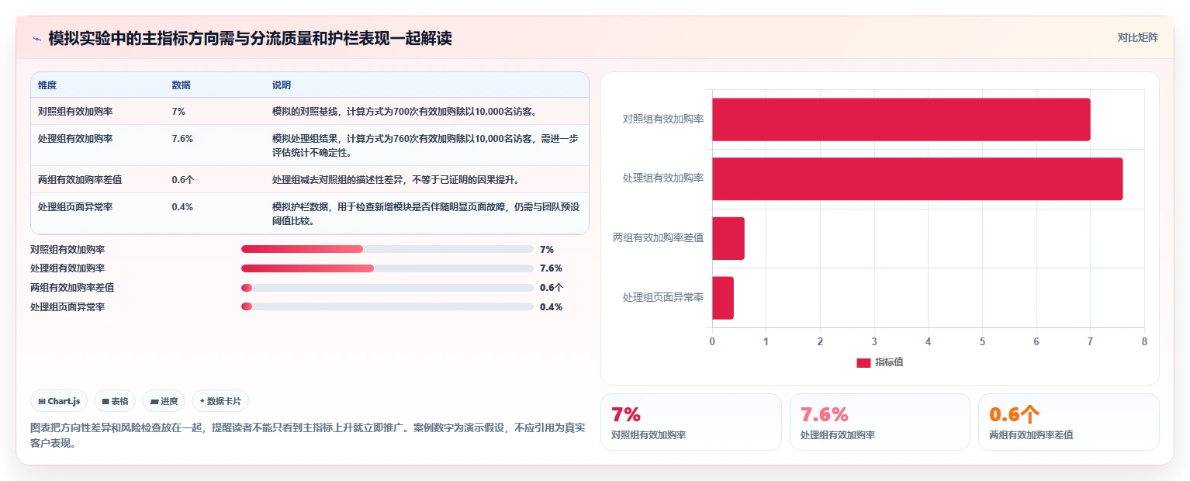The width and height of the screenshot is (1190, 481).
Task: Click the 表格 chip
Action: (115, 401)
